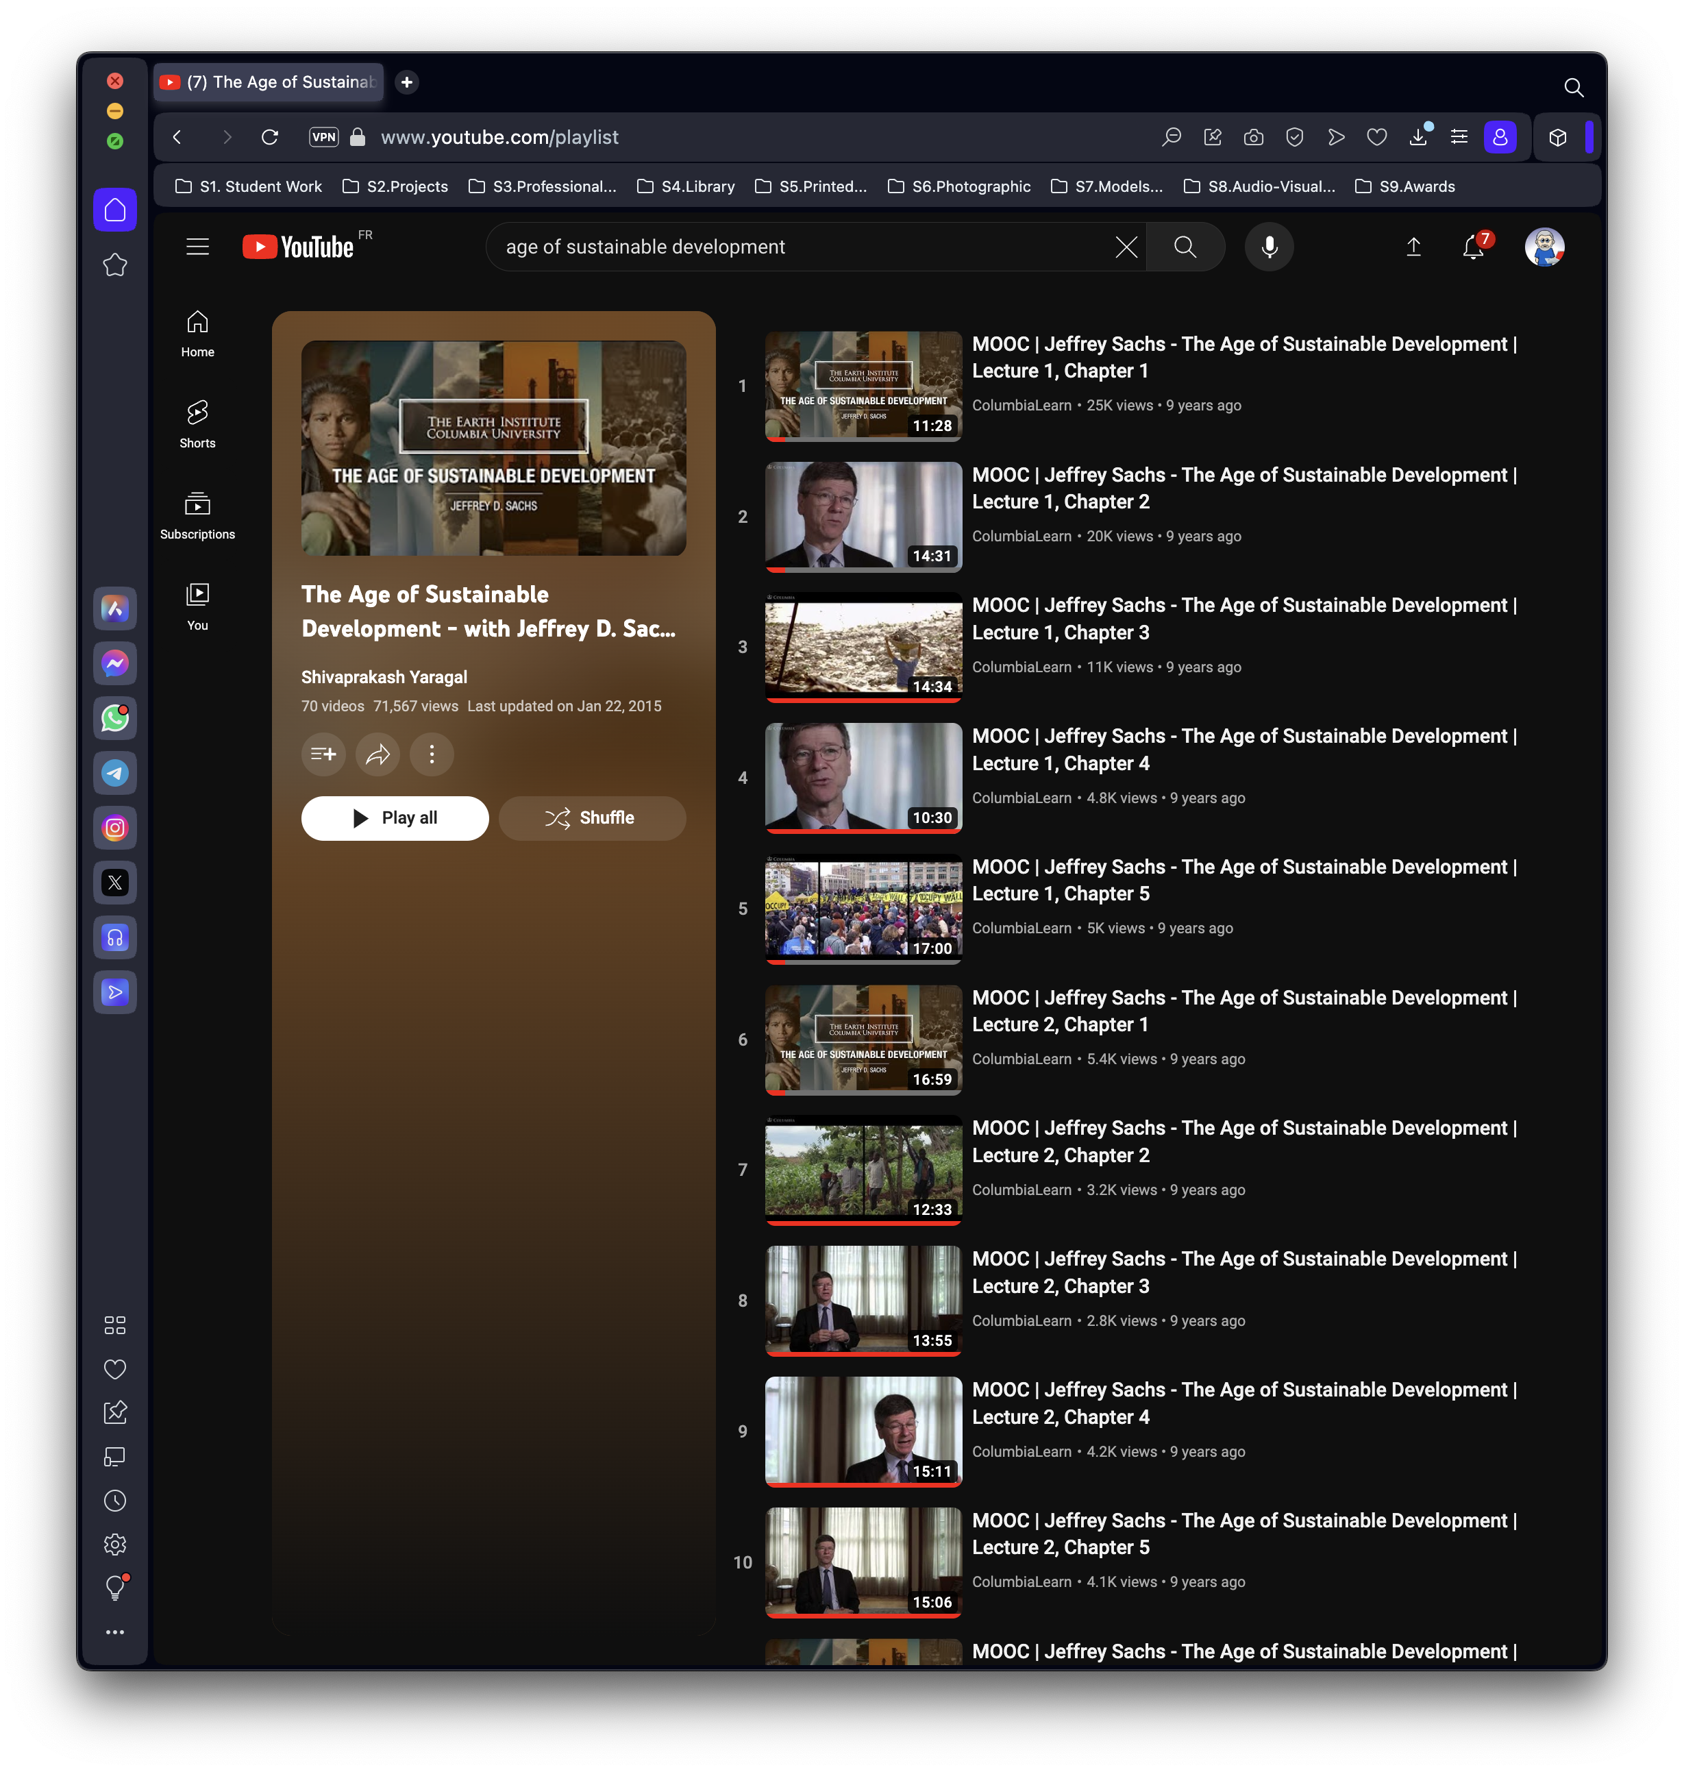Toggle the VPN badge in address bar

(x=324, y=137)
